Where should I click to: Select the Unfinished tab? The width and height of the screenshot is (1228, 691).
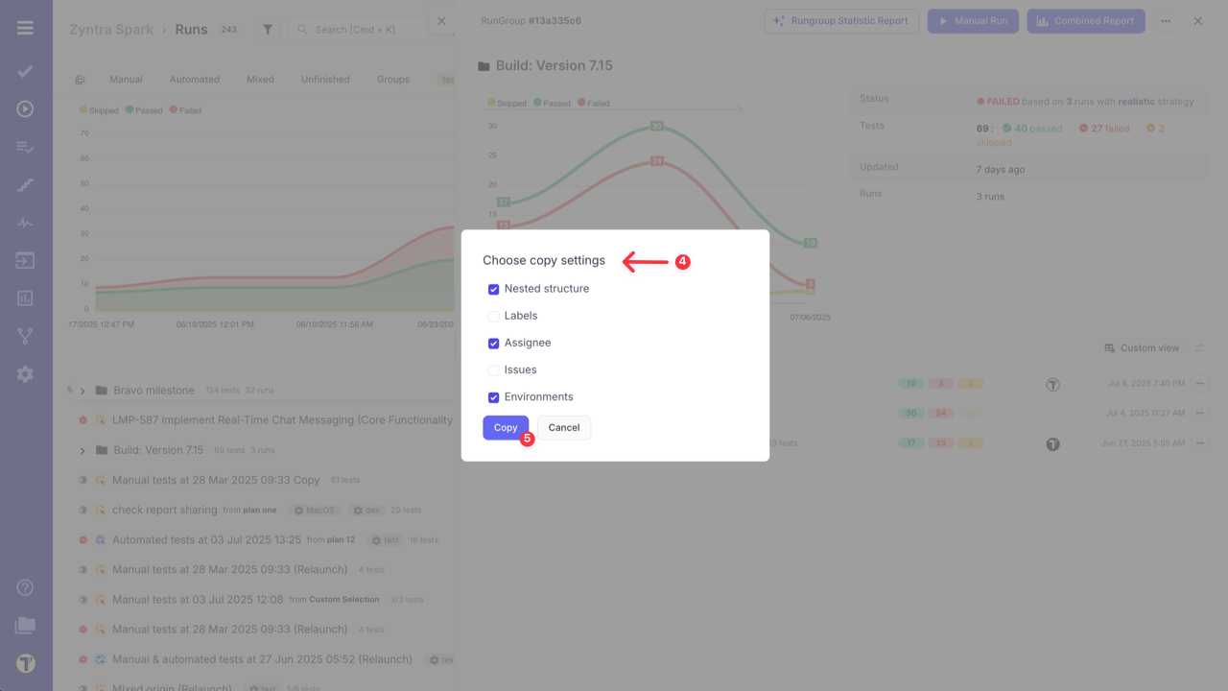click(x=324, y=79)
